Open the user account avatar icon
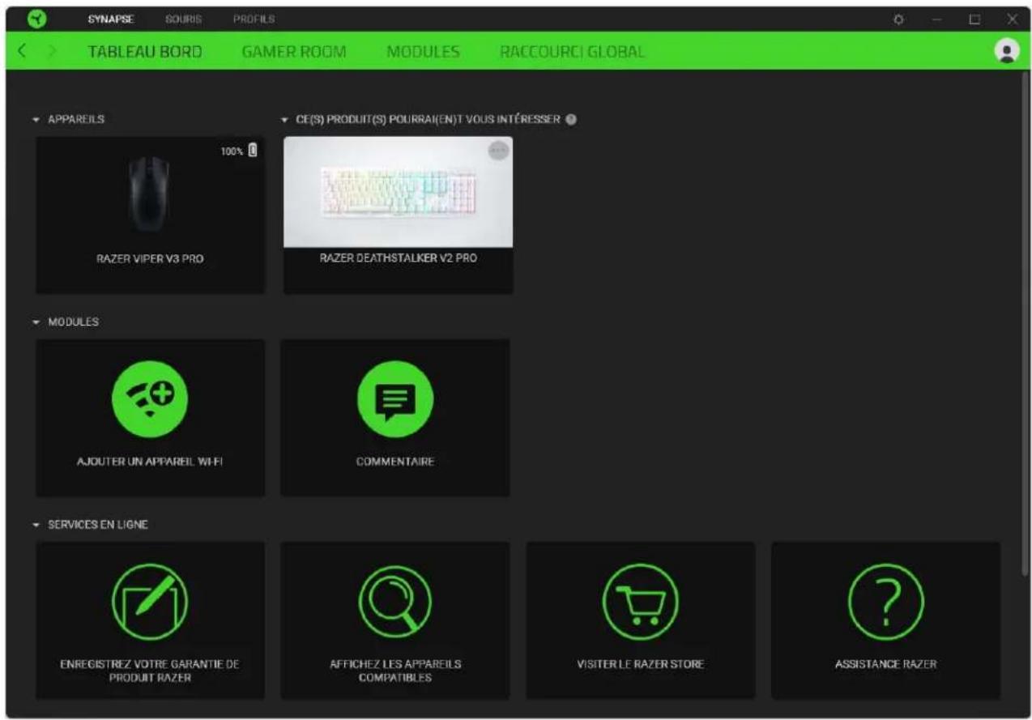This screenshot has width=1032, height=720. (x=1006, y=51)
